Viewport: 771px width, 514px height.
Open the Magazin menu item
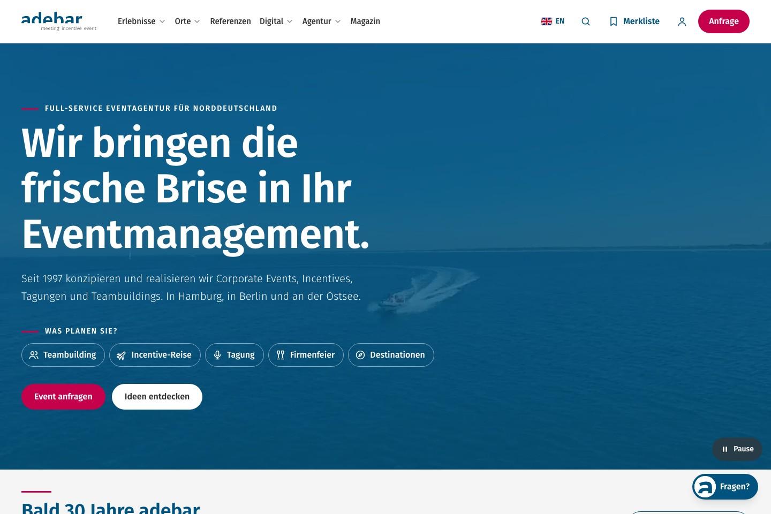coord(365,21)
